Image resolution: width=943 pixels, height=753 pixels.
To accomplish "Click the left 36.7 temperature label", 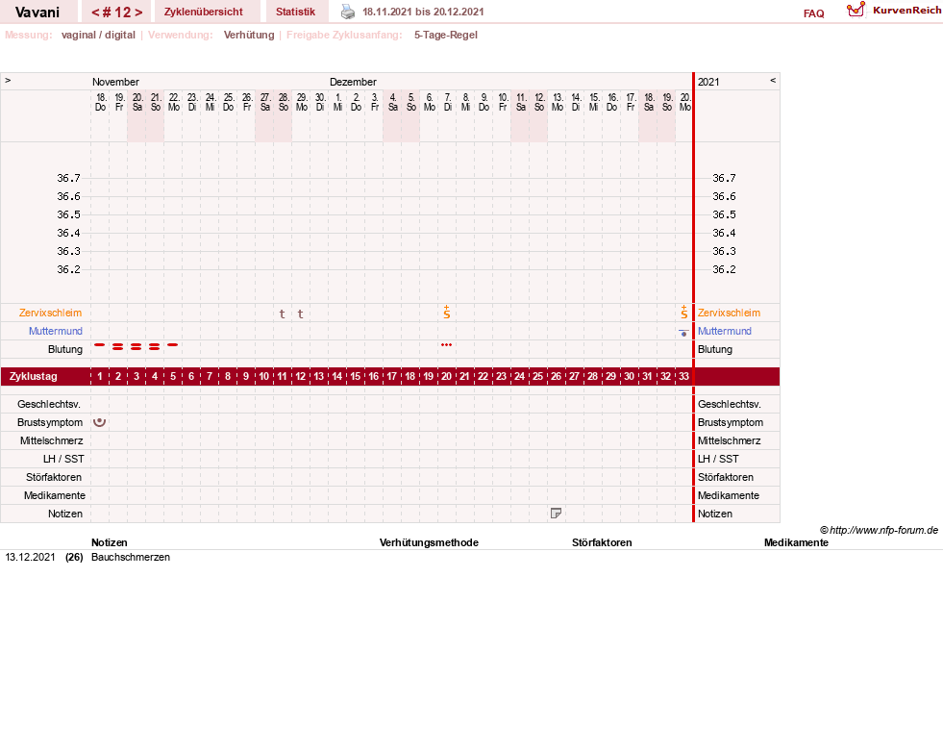I will coord(68,178).
